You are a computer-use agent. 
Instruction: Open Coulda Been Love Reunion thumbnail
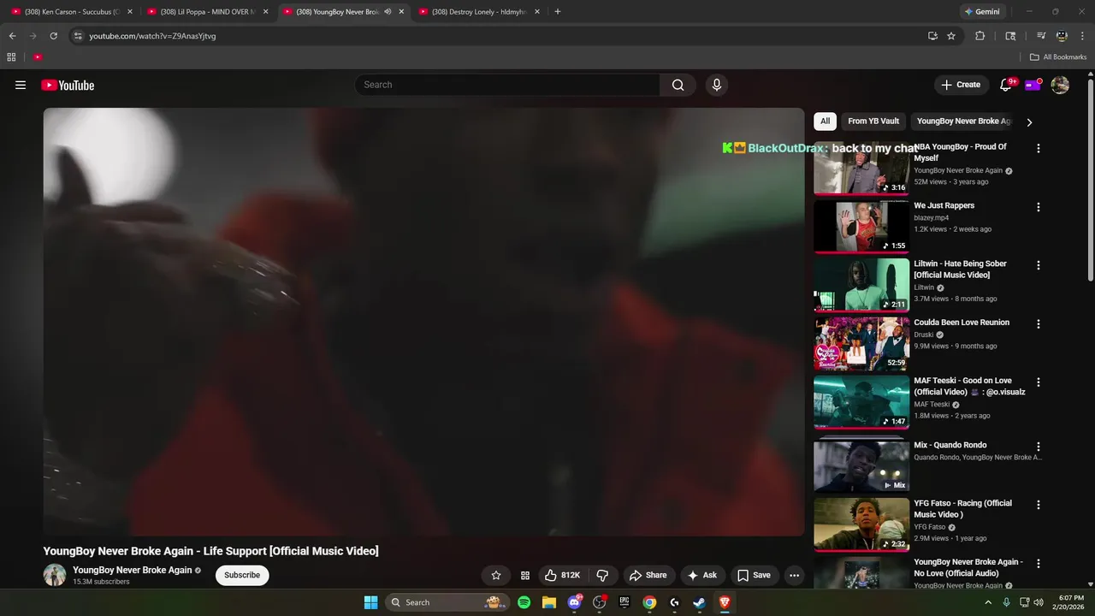(x=861, y=344)
